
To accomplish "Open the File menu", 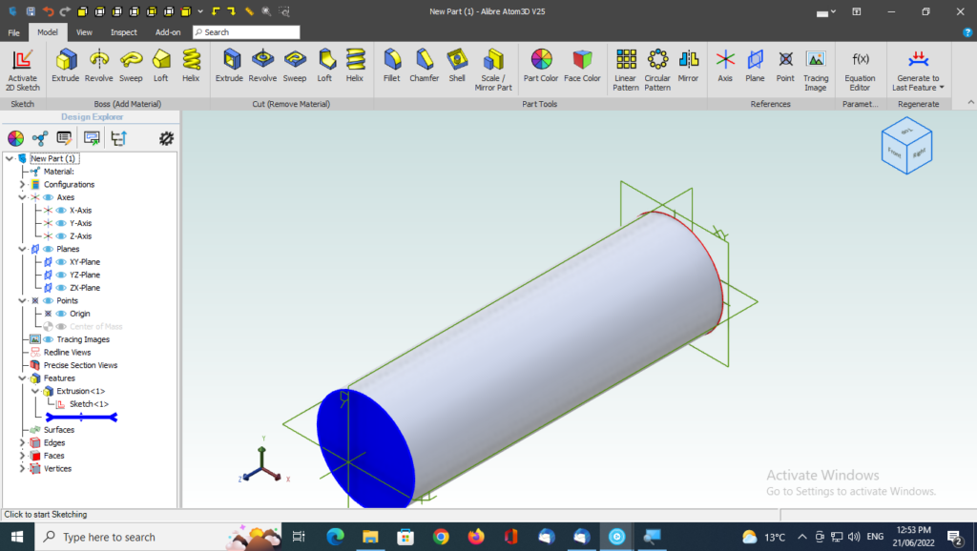I will 13,31.
